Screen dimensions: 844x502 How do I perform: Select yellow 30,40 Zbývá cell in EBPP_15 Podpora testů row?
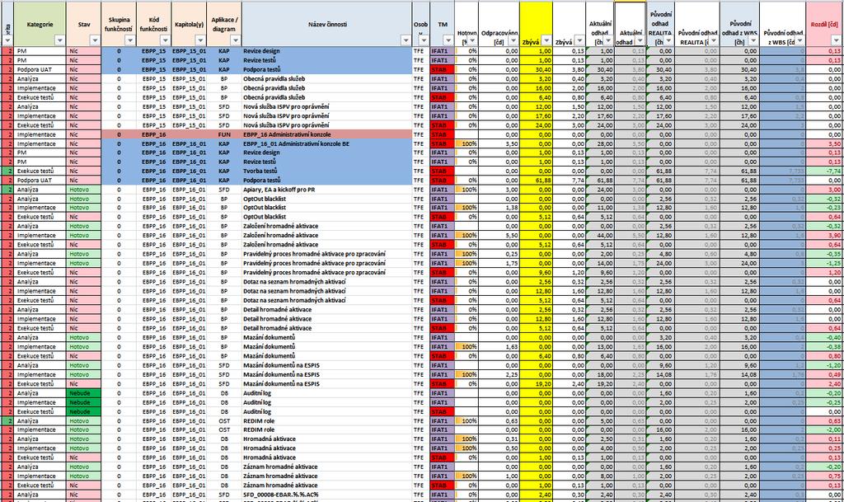tap(536, 69)
